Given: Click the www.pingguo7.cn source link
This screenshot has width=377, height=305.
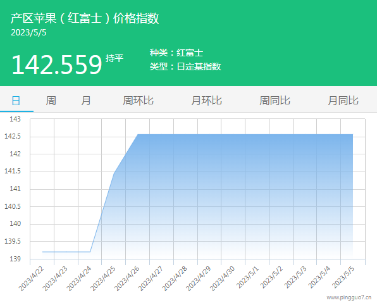Looking at the screenshot, I should pos(349,297).
